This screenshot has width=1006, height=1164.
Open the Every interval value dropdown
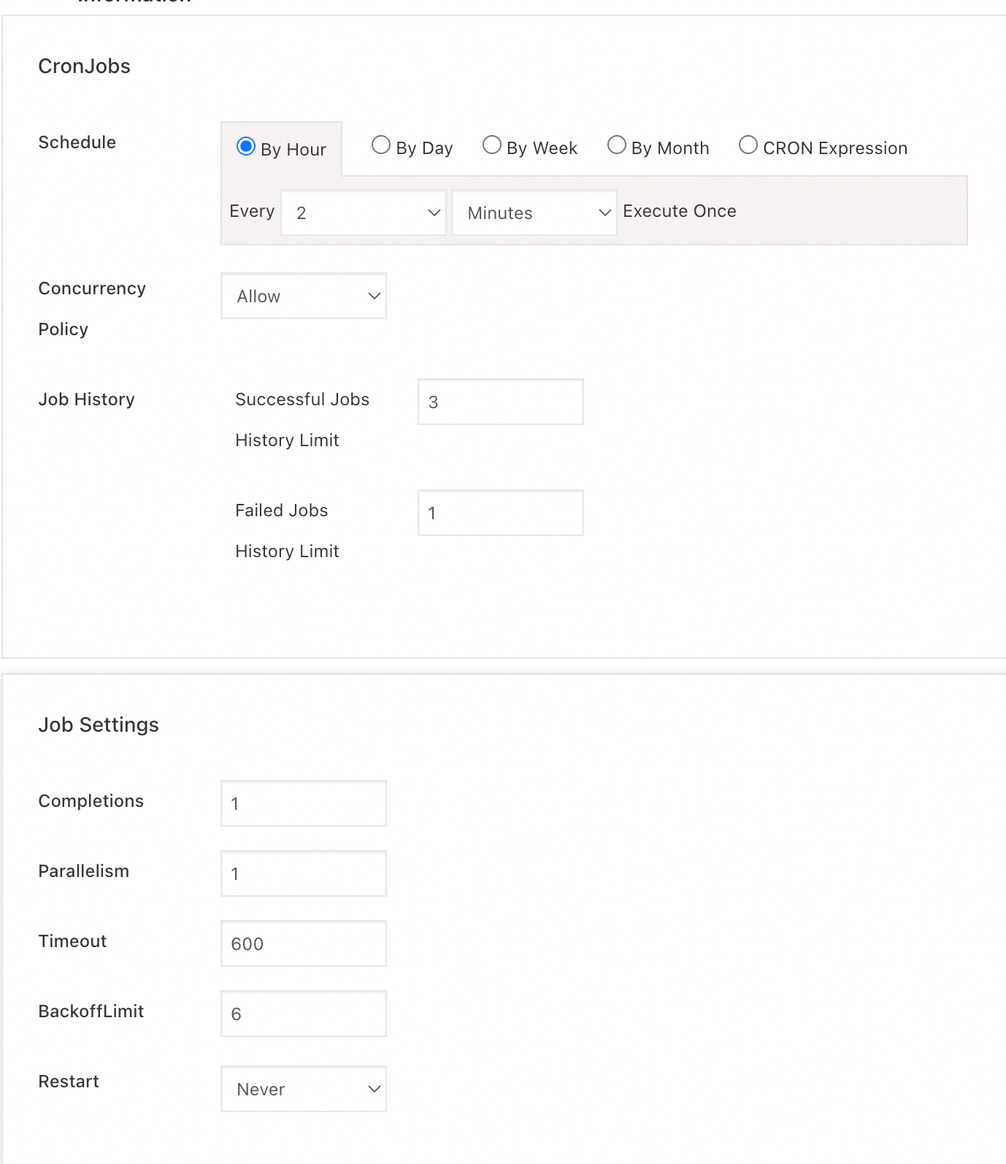pyautogui.click(x=364, y=212)
